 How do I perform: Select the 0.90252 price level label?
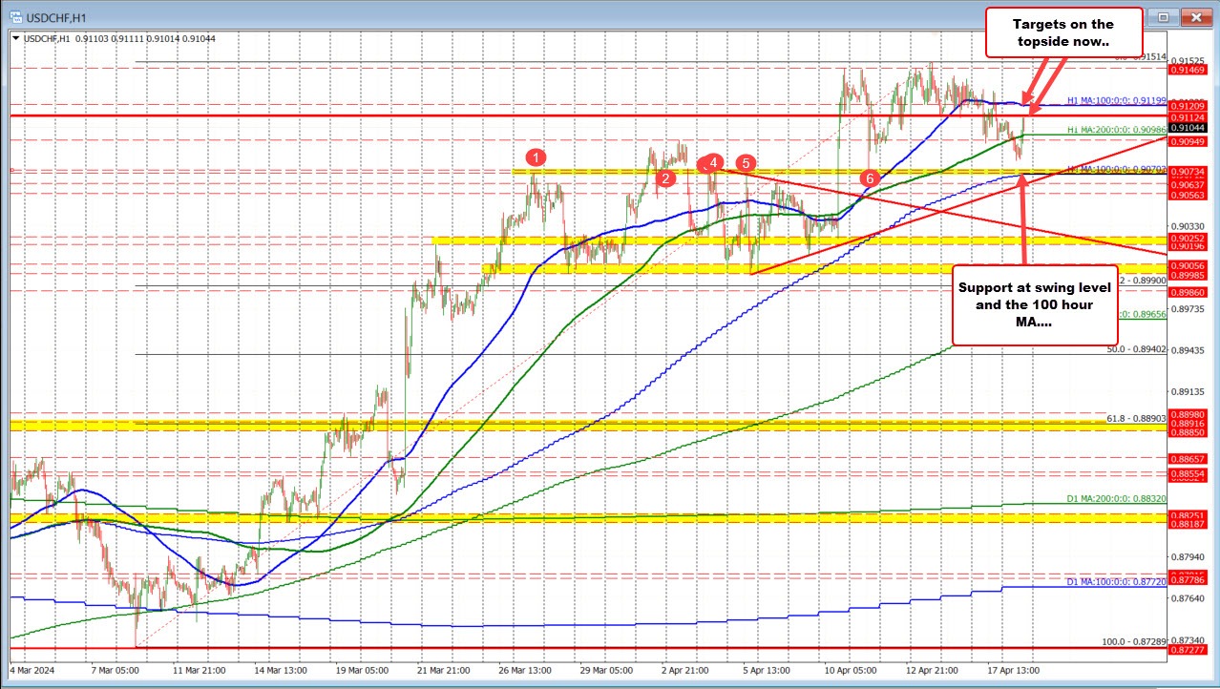[x=1186, y=237]
